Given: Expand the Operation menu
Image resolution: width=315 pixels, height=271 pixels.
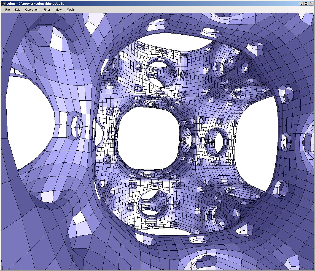Looking at the screenshot, I should pos(32,10).
